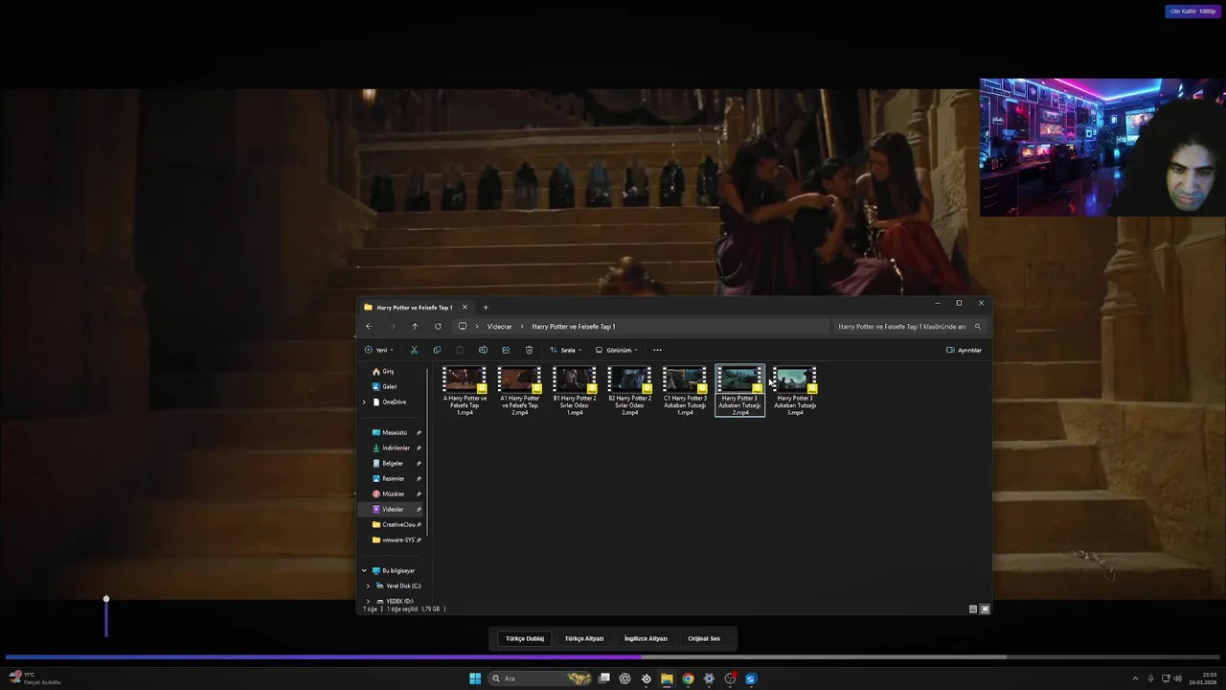
Task: Open the SteelSeries icon on the taskbar
Action: click(646, 678)
